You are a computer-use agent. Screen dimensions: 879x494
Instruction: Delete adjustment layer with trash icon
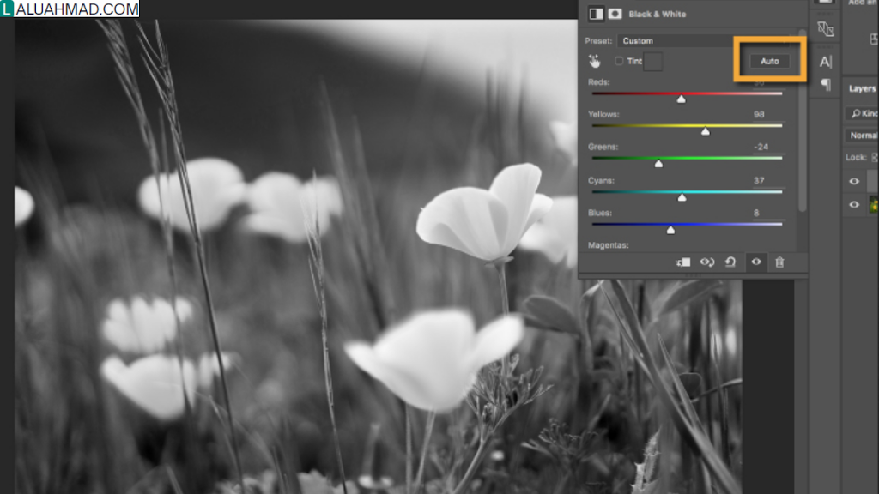click(779, 262)
